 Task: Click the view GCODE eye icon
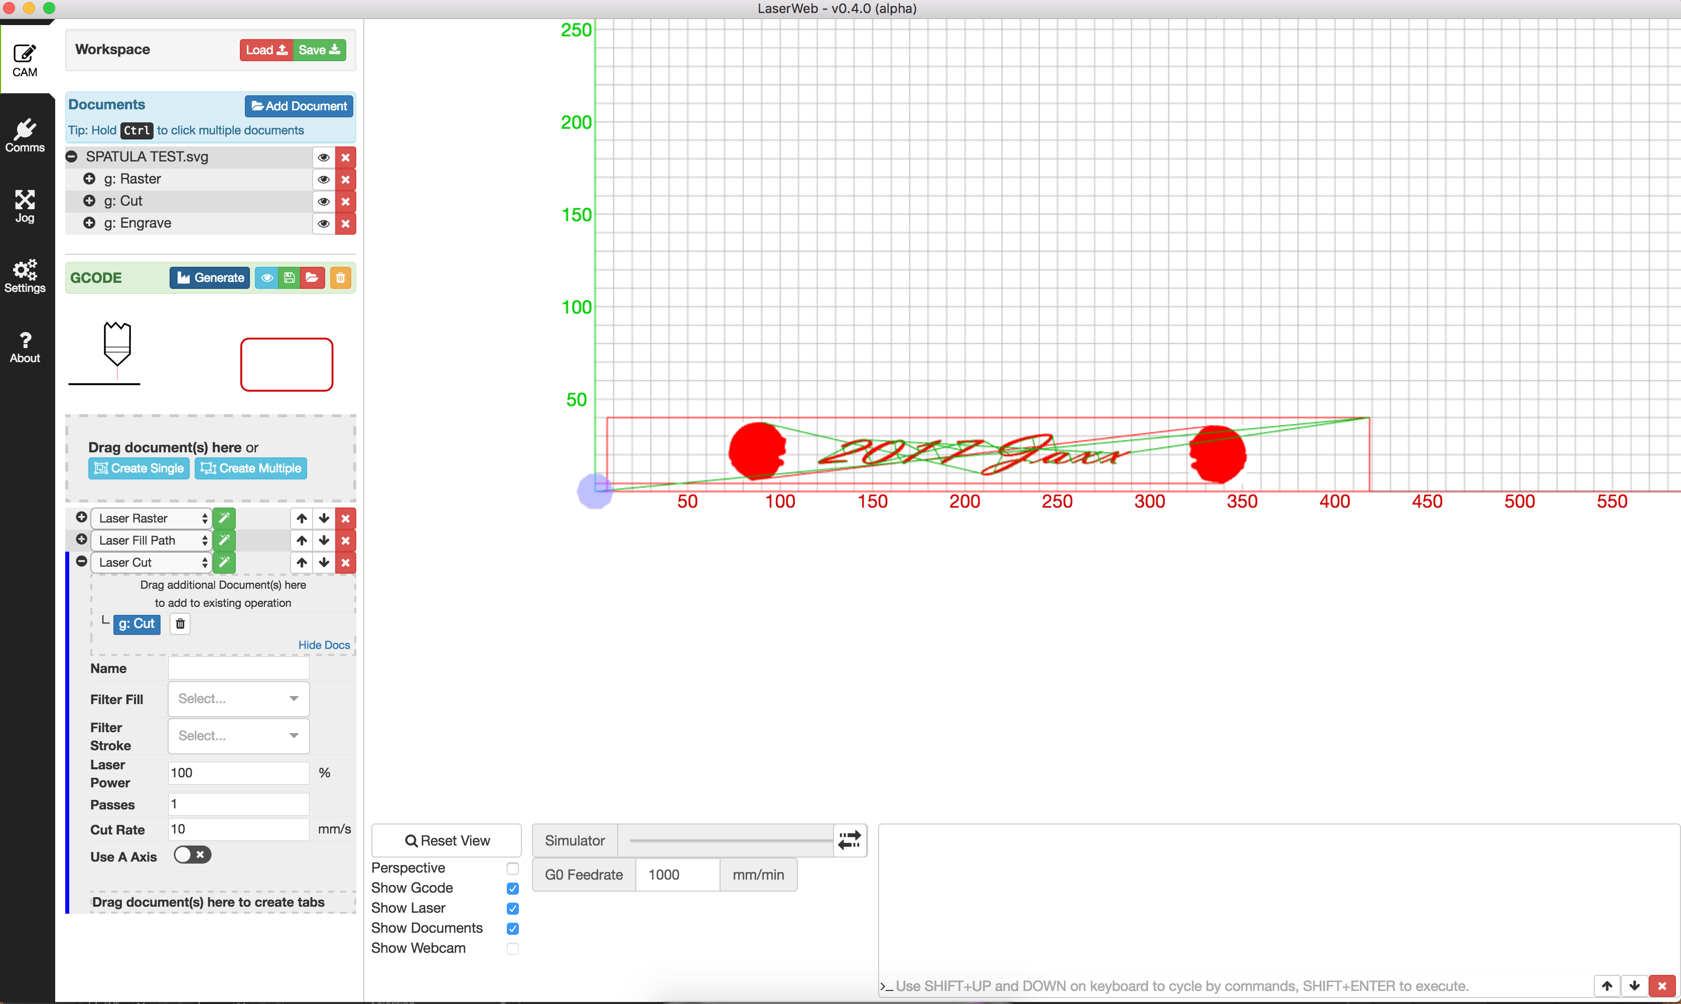(266, 278)
